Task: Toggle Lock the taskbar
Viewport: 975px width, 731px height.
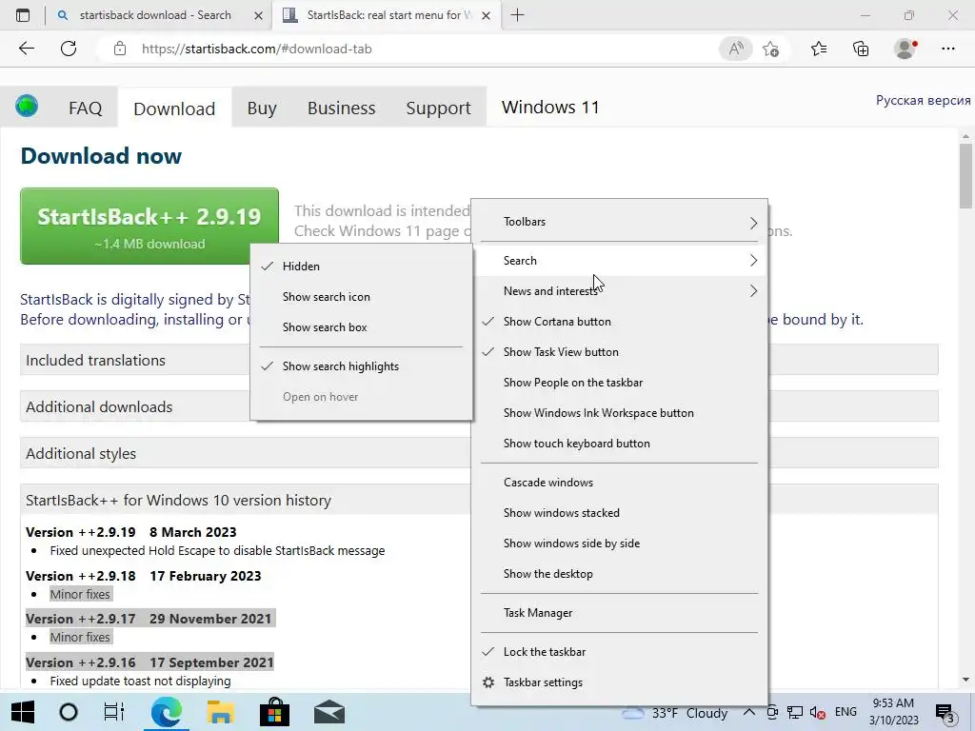Action: coord(619,651)
